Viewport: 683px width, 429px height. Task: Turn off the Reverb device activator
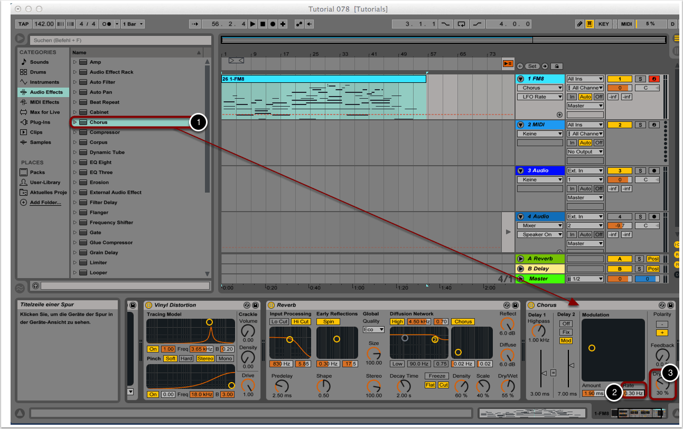(271, 305)
